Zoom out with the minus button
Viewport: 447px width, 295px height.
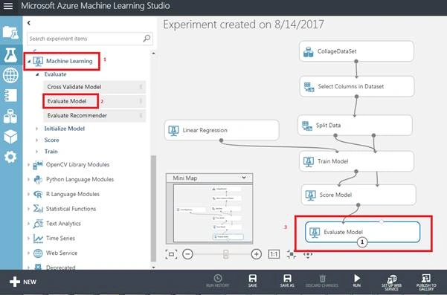[187, 254]
